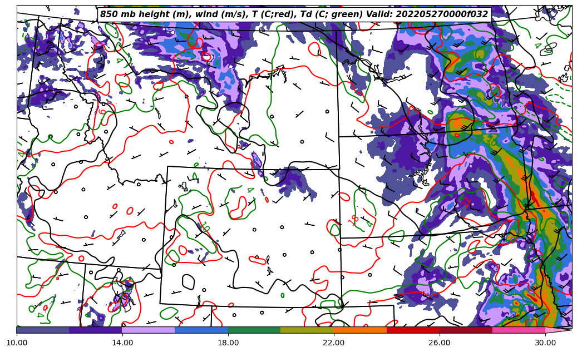Select the 14.00 colorbar tick label
The height and width of the screenshot is (352, 577).
pyautogui.click(x=122, y=343)
